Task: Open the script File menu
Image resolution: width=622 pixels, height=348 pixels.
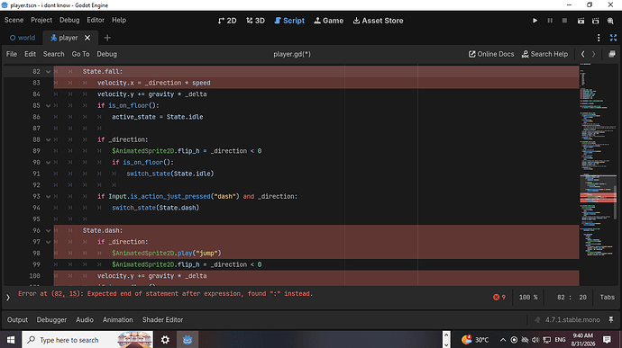Action: [x=12, y=54]
